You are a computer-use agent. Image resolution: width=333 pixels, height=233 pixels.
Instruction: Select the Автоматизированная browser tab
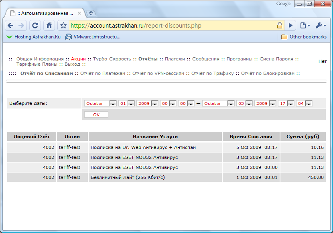tap(45, 13)
